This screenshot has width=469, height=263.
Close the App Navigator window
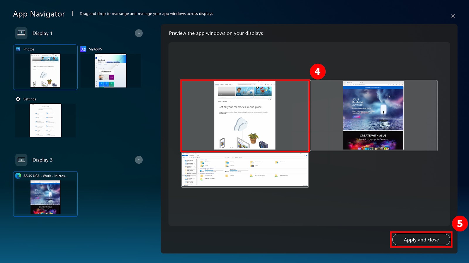tap(453, 16)
